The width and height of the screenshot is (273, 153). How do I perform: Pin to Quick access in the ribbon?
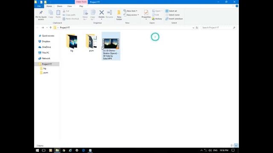tap(41, 15)
